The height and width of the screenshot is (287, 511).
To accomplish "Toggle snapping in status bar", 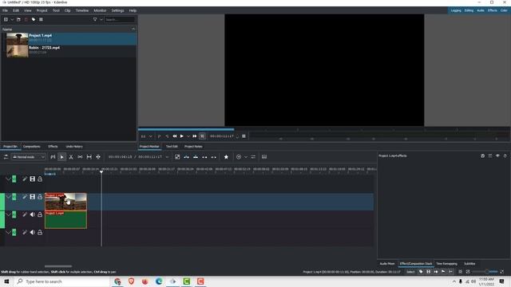I will pyautogui.click(x=450, y=271).
